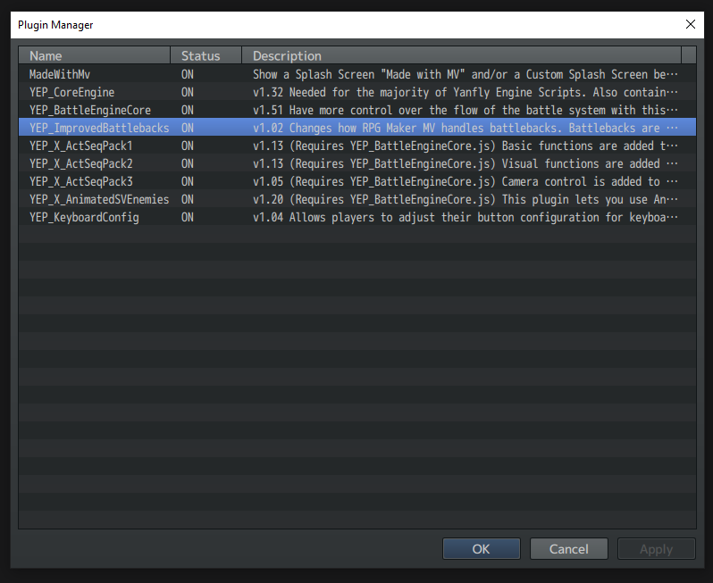713x583 pixels.
Task: Click the ON status of YEP_KeyboardConfig
Action: point(188,217)
